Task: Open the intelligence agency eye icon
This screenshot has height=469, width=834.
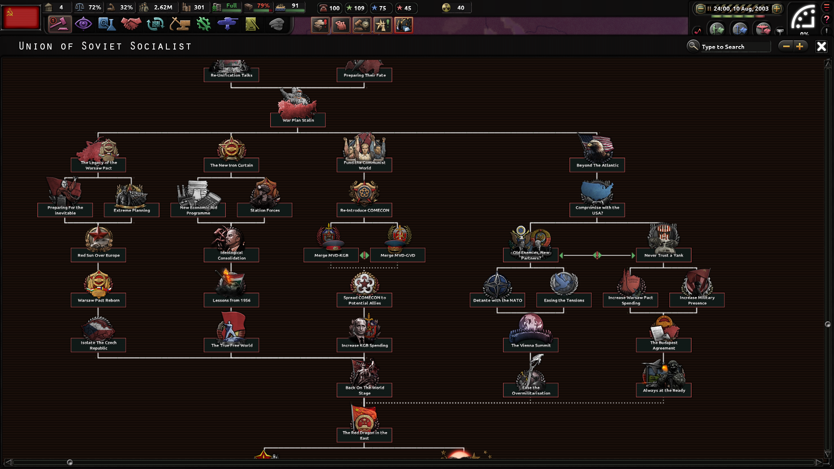Action: (83, 24)
